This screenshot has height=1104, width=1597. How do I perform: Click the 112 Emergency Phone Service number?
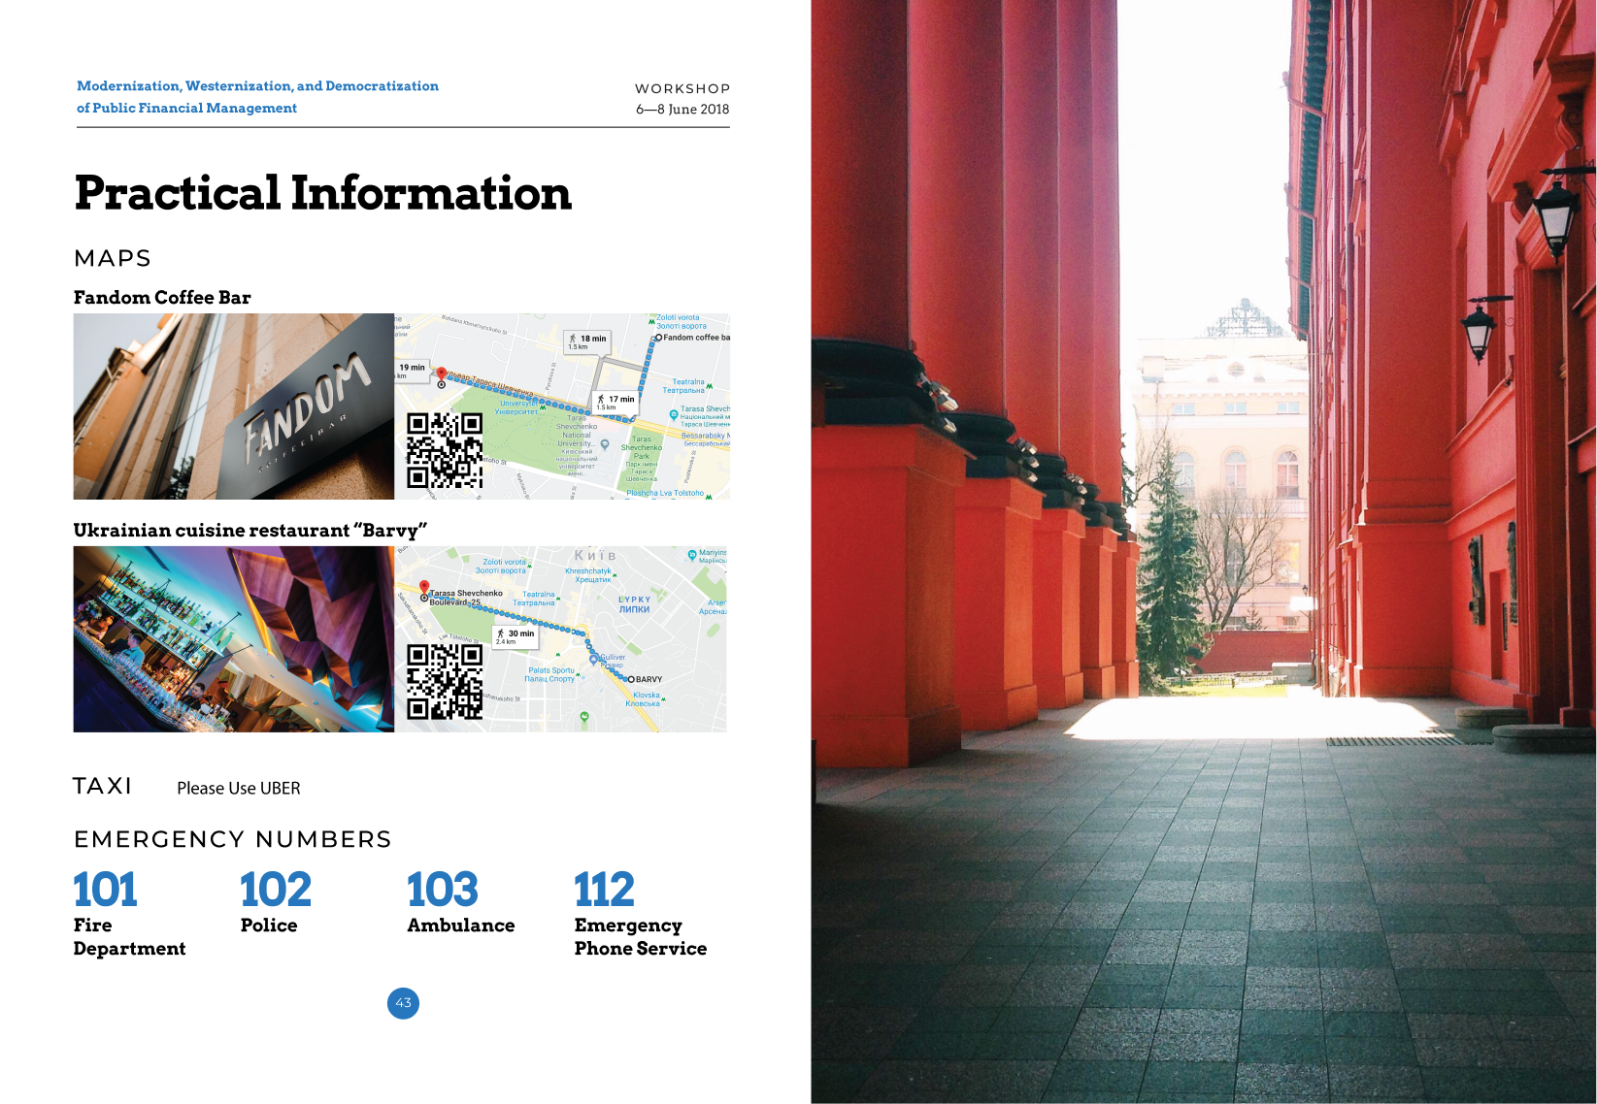coord(604,890)
